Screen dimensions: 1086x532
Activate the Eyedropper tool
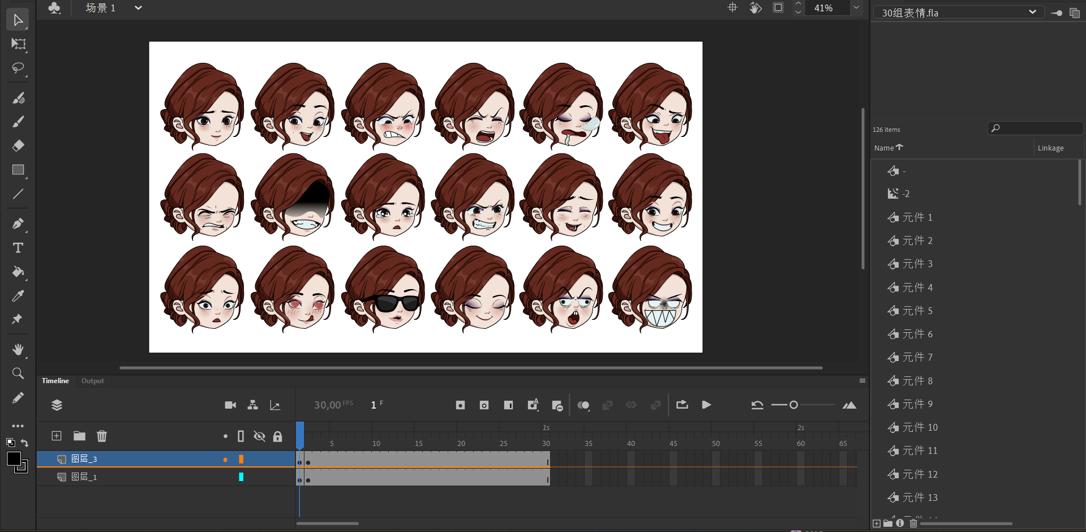(x=18, y=296)
